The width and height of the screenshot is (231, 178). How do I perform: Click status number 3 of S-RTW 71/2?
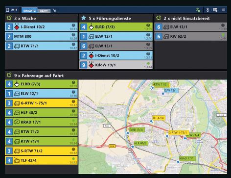pos(9,151)
